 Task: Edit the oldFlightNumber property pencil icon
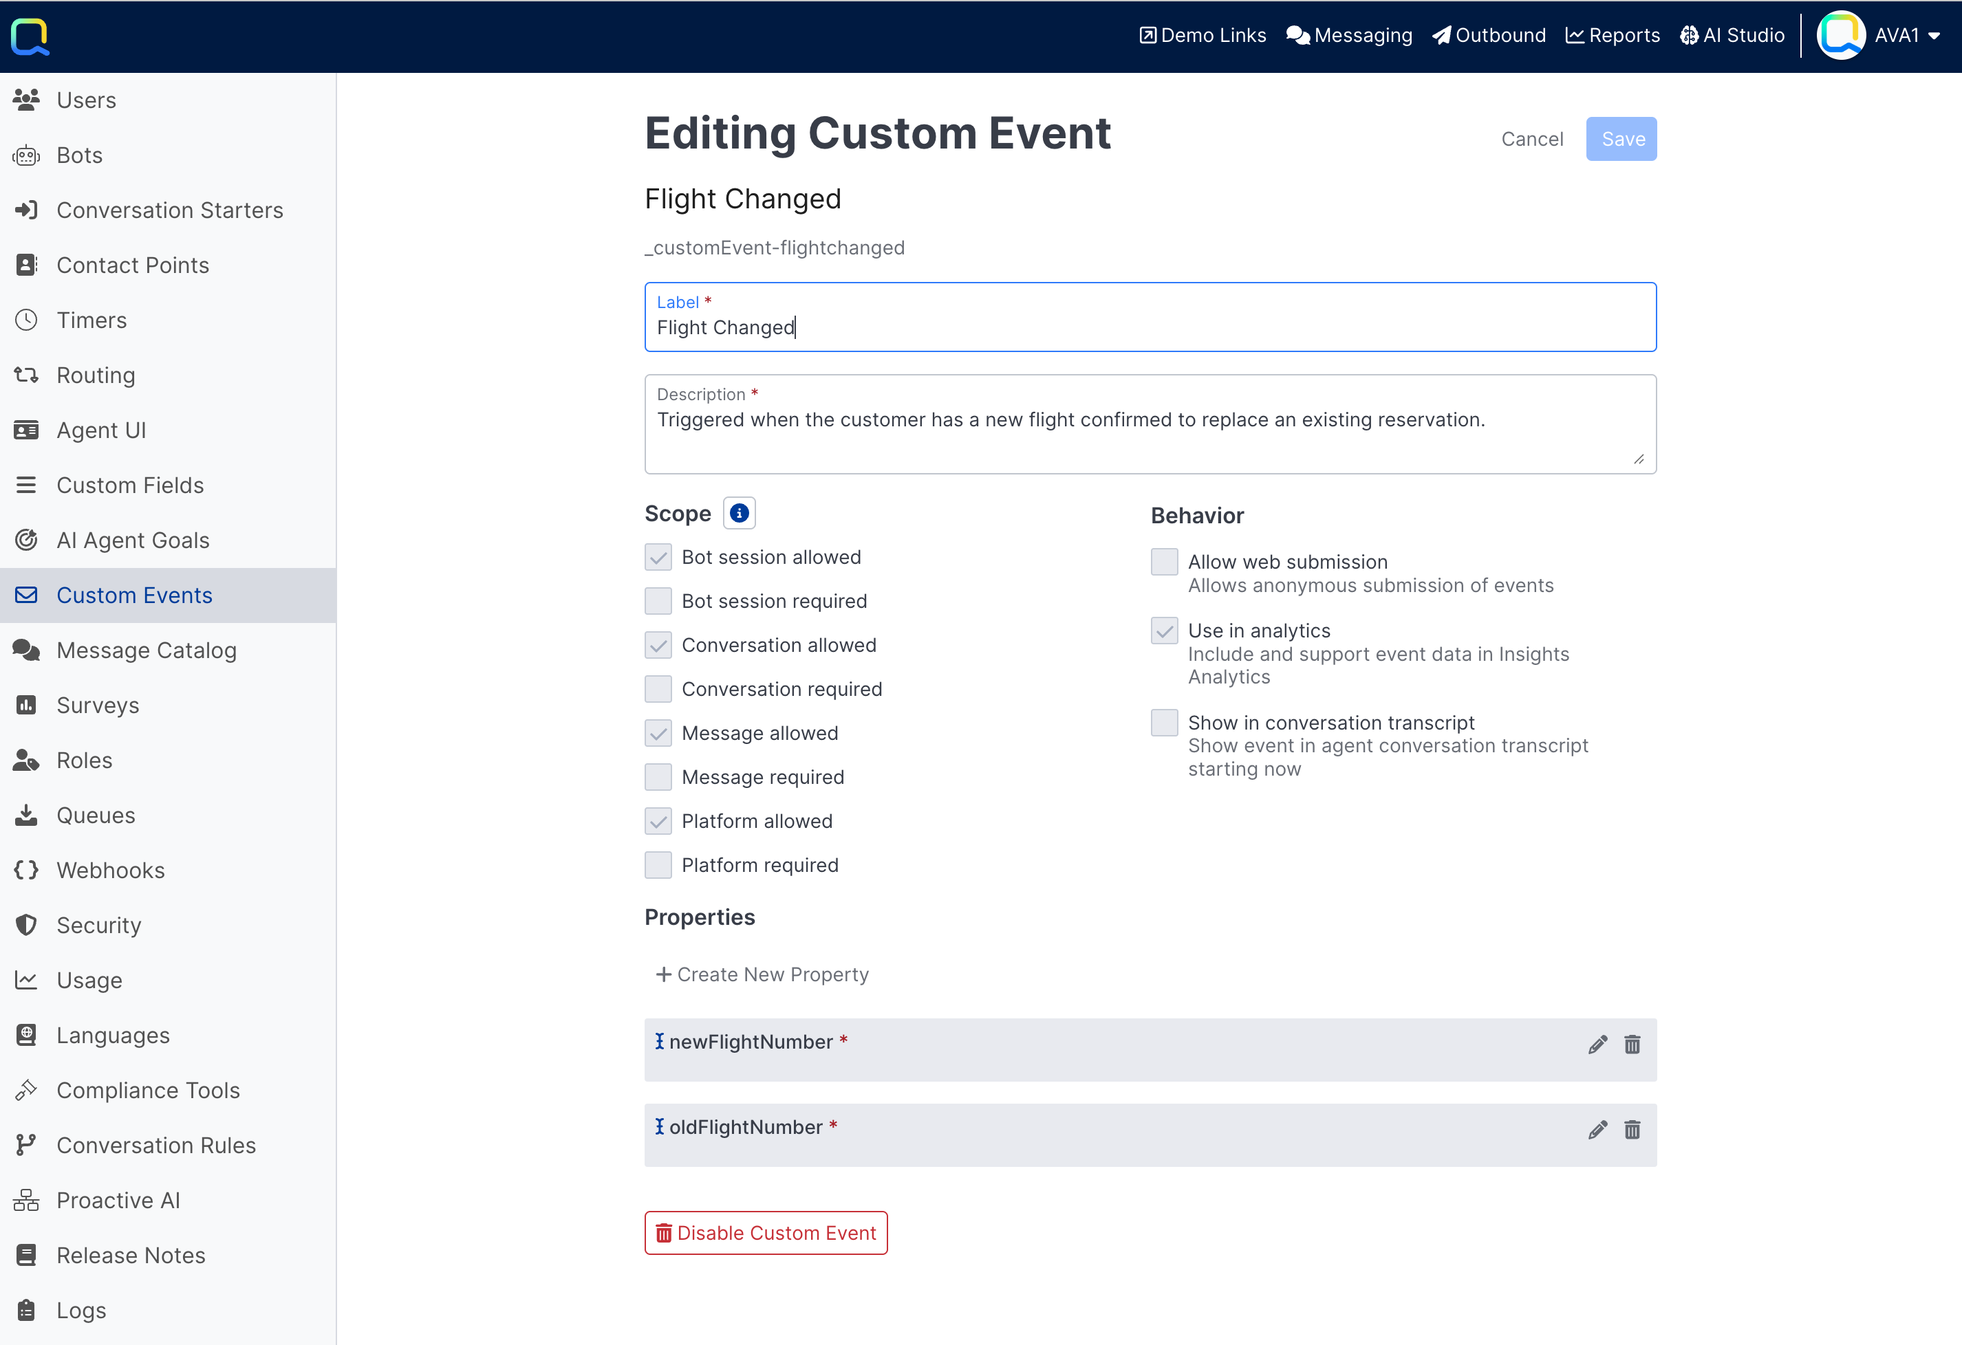(x=1597, y=1130)
